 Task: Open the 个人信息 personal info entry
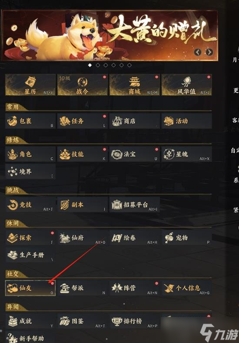tap(187, 288)
